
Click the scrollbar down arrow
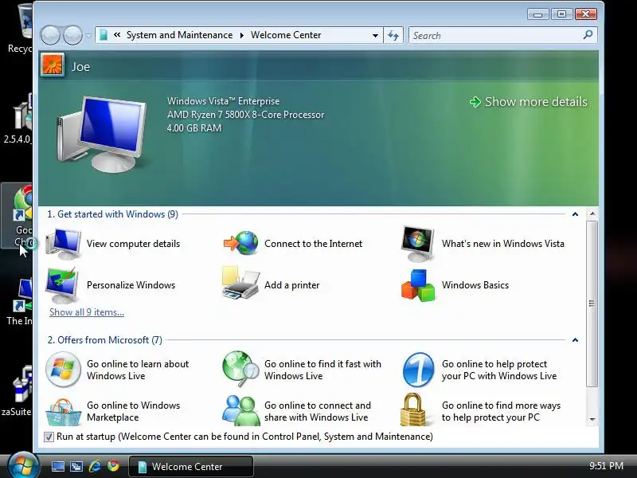click(592, 419)
